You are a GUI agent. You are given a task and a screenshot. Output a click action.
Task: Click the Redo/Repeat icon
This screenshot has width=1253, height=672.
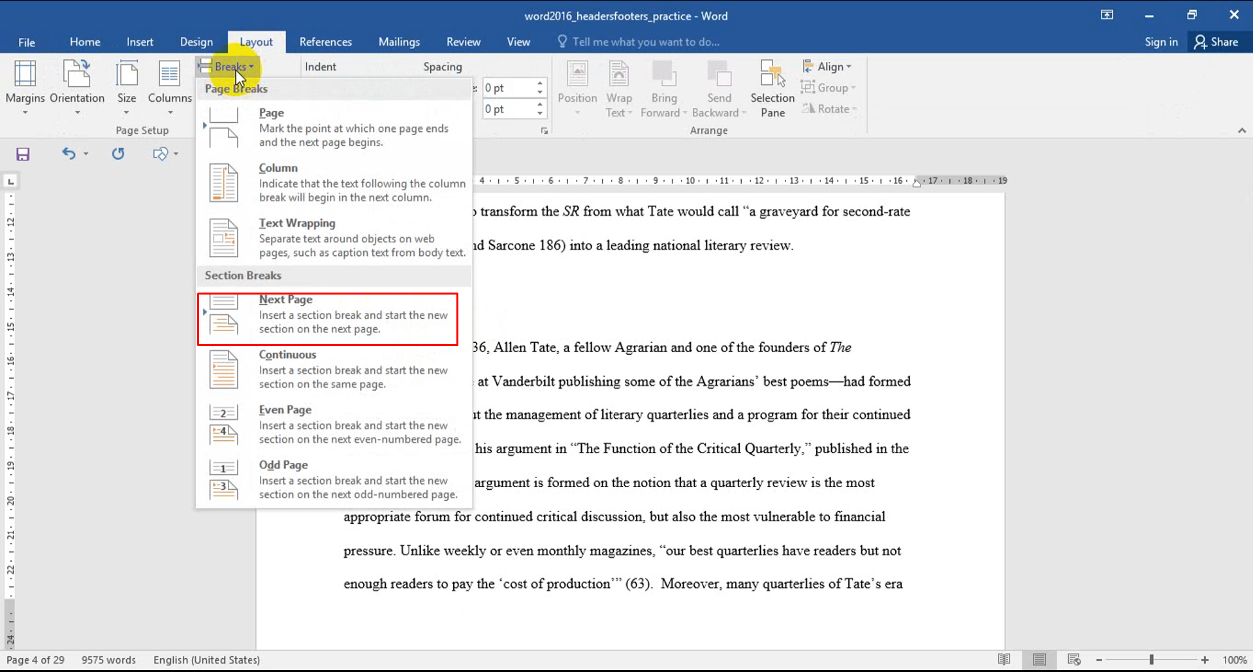[118, 153]
